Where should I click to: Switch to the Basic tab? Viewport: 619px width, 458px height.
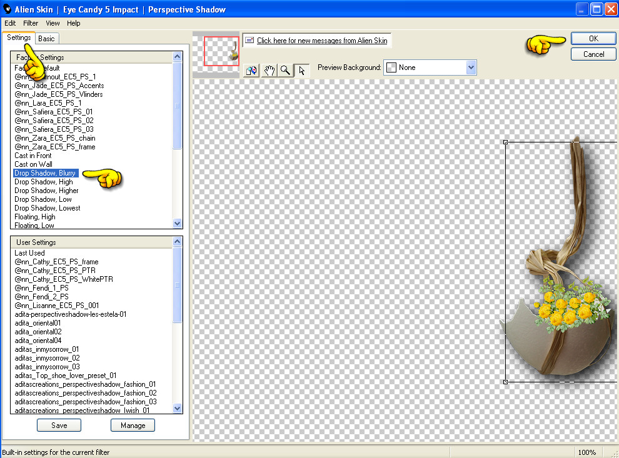(47, 38)
